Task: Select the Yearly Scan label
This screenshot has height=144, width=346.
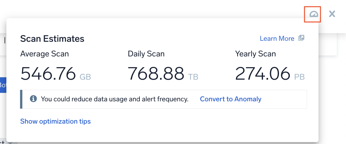Action: click(x=255, y=54)
